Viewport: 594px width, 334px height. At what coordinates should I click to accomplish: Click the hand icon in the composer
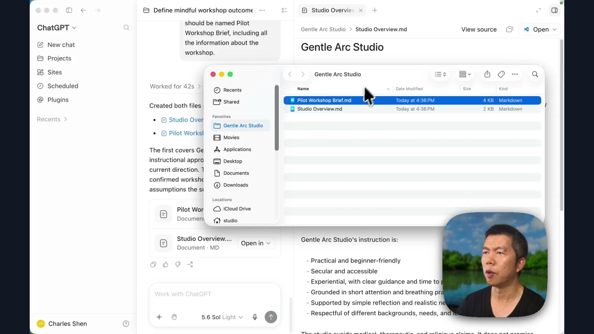point(174,317)
